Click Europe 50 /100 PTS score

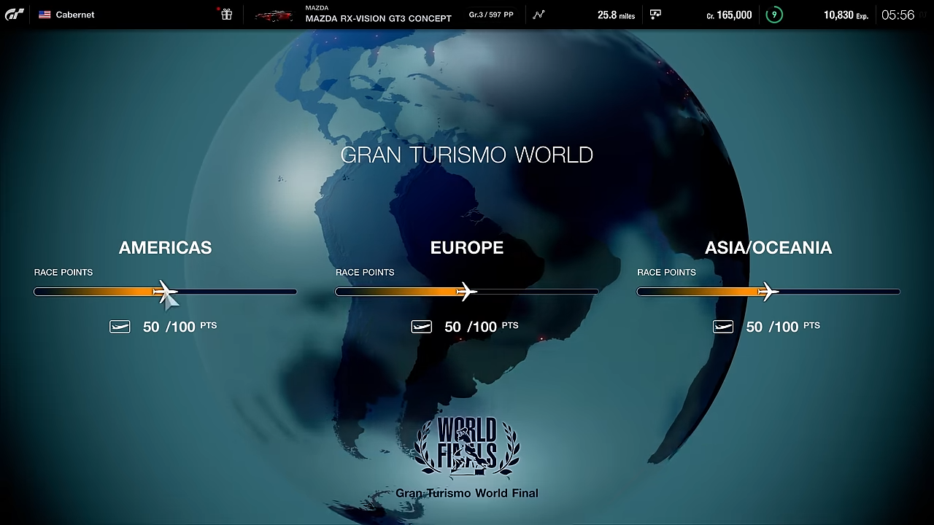pyautogui.click(x=482, y=327)
